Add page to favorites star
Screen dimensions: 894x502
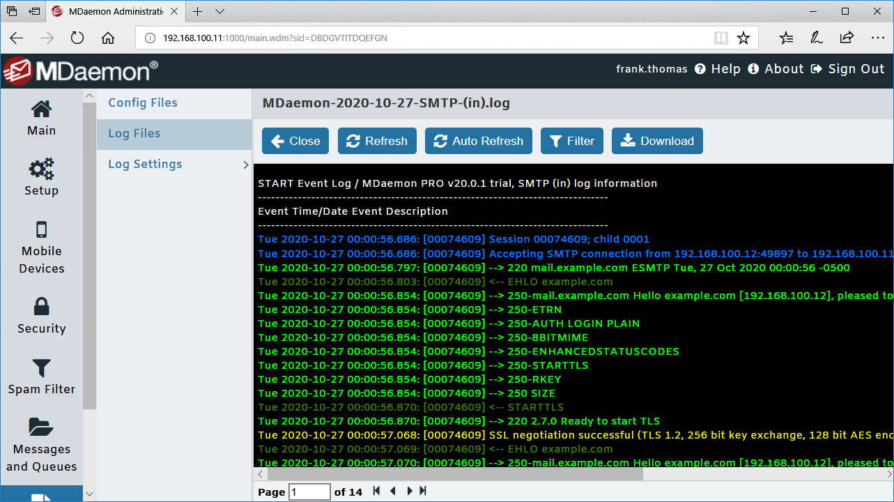(x=743, y=38)
